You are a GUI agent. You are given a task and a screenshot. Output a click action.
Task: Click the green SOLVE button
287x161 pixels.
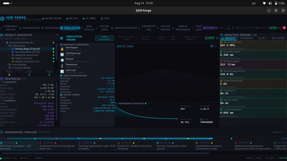[210, 38]
